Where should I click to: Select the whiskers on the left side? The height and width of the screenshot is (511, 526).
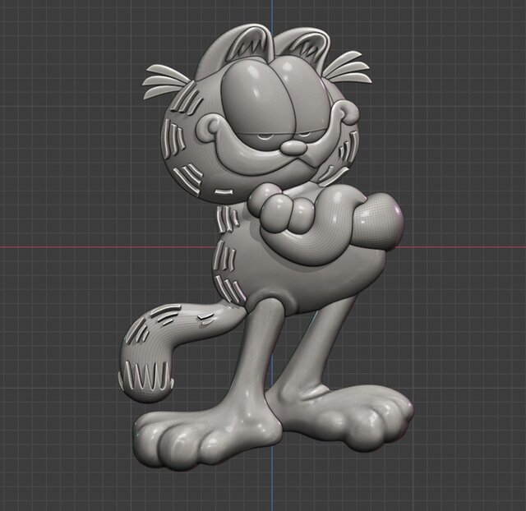[168, 74]
